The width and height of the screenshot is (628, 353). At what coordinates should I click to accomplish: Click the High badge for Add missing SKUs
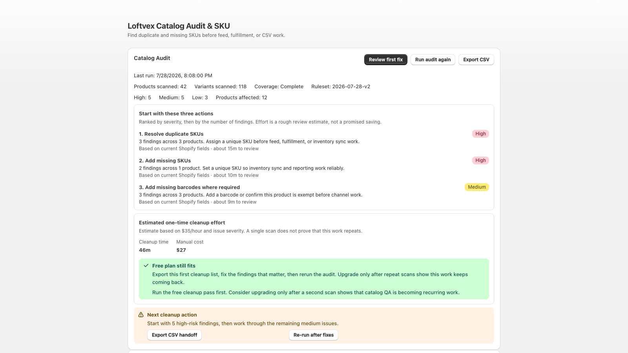coord(480,160)
